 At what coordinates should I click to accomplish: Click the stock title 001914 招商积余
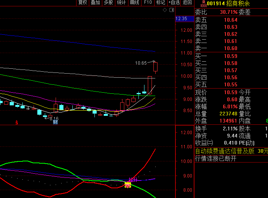click(228, 3)
